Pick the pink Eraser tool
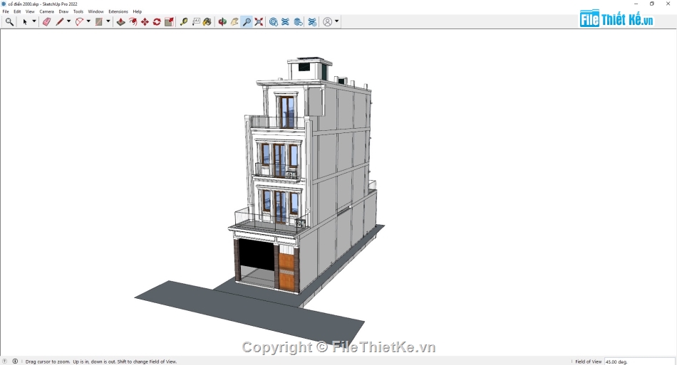The image size is (677, 365). (x=46, y=21)
